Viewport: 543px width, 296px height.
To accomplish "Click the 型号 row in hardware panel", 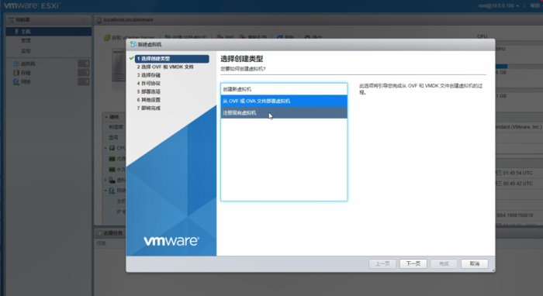I will [x=113, y=138].
